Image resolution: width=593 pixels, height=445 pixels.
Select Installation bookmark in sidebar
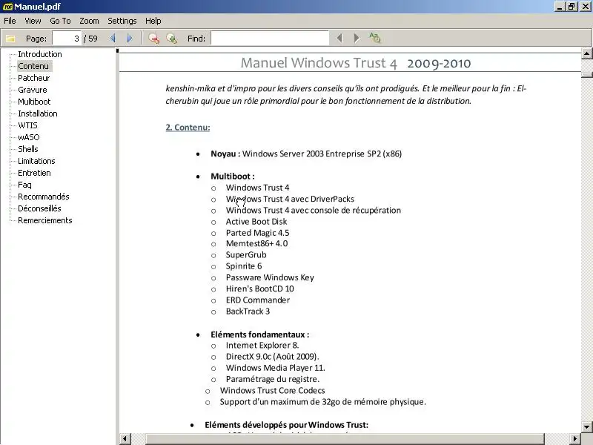(x=38, y=113)
